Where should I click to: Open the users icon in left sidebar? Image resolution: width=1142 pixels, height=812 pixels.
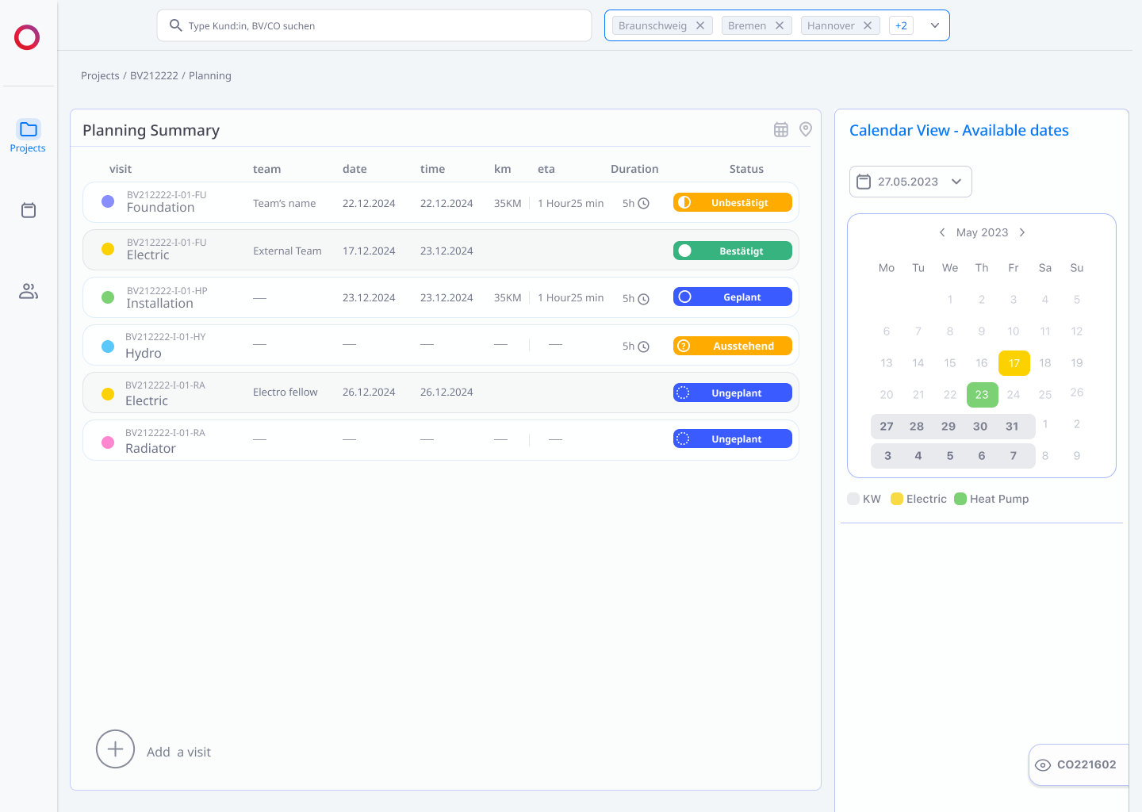(29, 291)
